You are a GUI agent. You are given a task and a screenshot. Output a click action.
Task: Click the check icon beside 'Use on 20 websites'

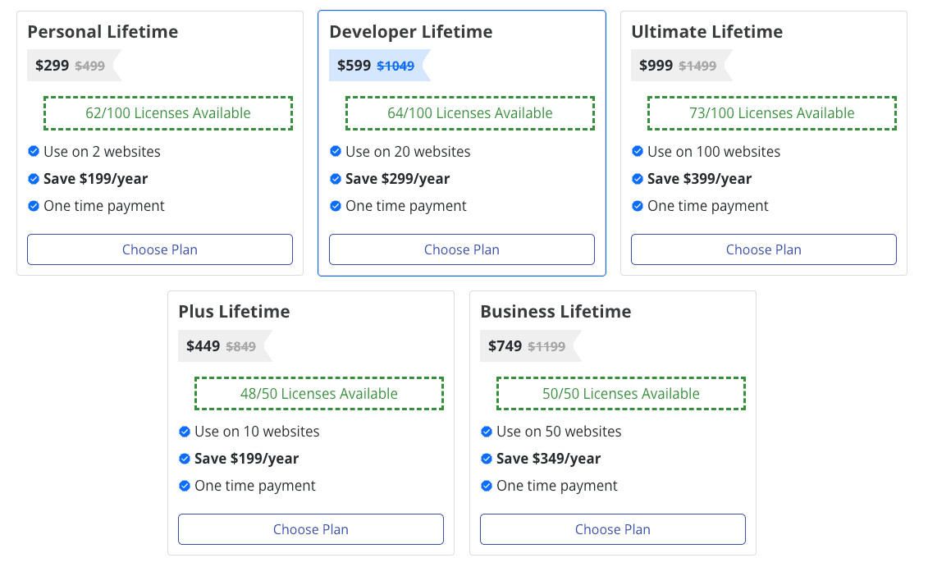(336, 152)
